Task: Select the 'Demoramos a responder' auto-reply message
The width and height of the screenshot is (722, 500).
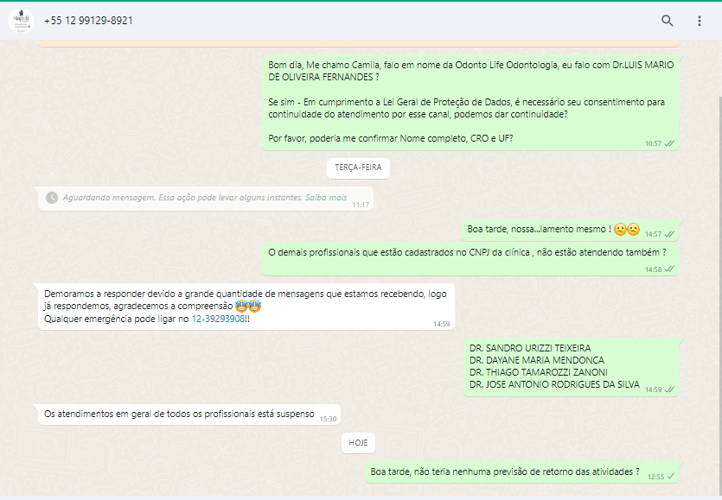Action: coord(246,307)
